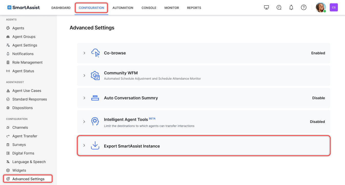Click the Agent Settings sidebar icon
The image size is (345, 185).
pyautogui.click(x=8, y=45)
